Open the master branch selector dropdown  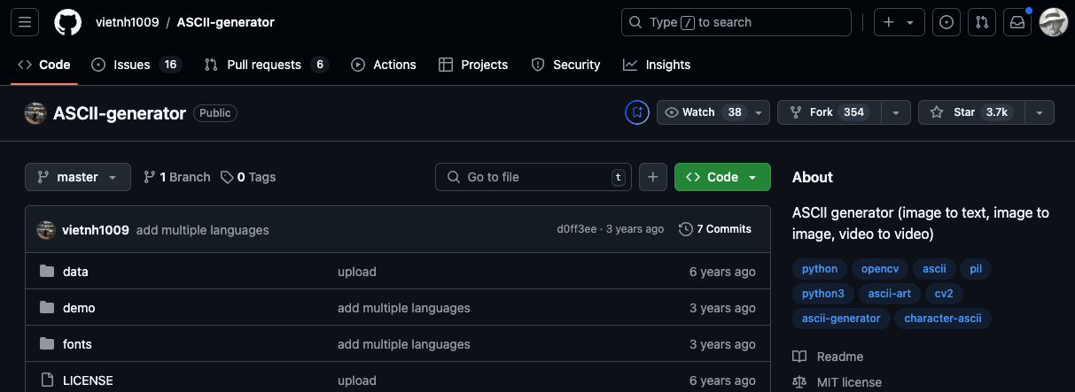77,177
